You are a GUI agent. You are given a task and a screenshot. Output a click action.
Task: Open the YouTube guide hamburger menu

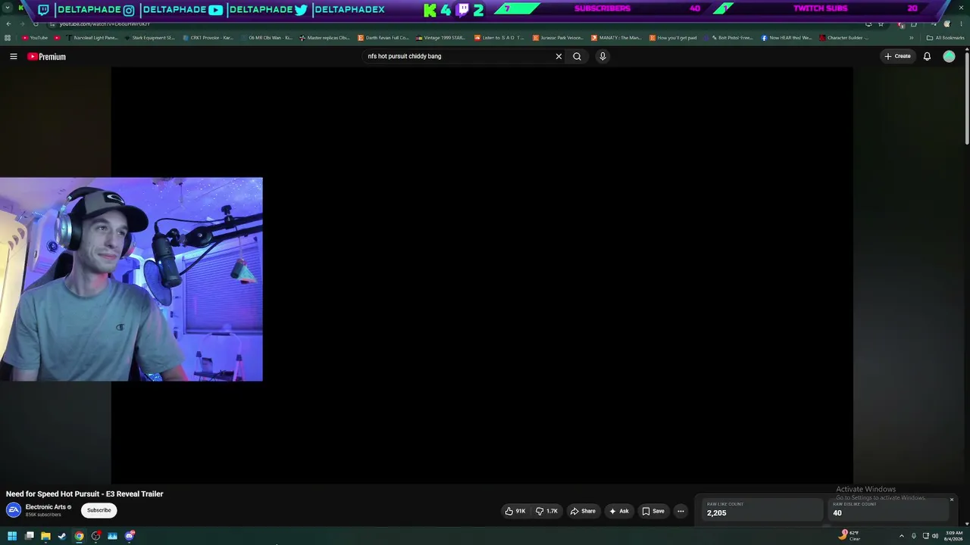tap(14, 56)
